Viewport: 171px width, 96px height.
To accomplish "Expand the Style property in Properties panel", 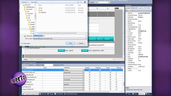I will tap(126, 57).
